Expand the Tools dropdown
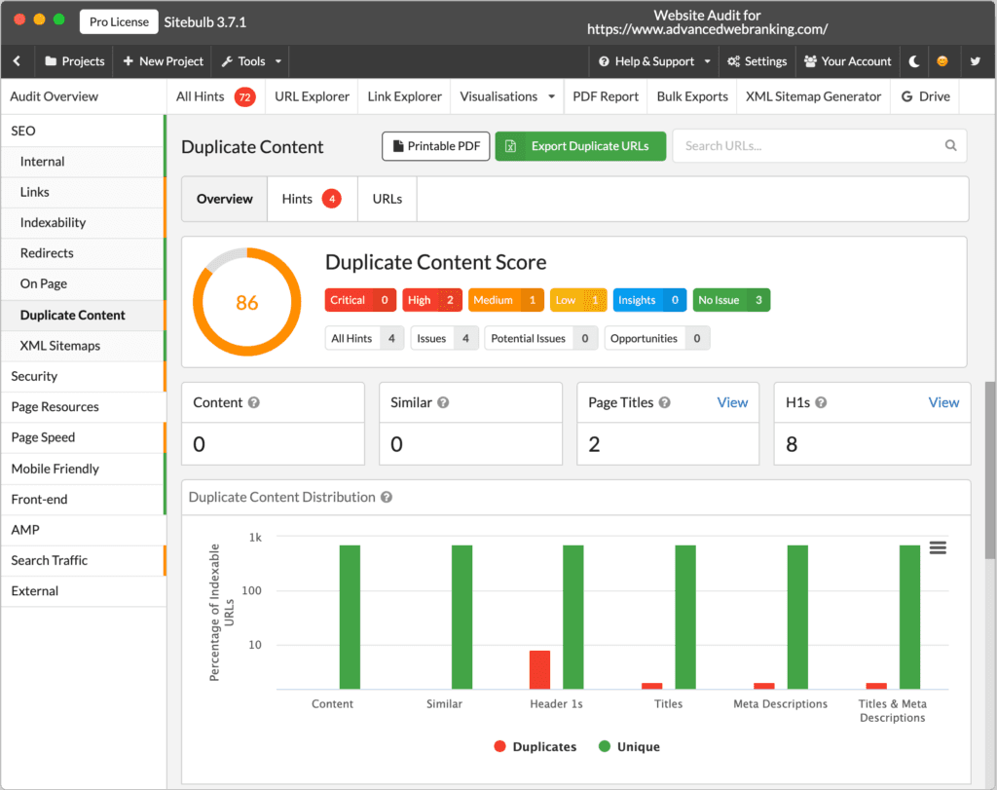997x790 pixels. click(x=251, y=61)
